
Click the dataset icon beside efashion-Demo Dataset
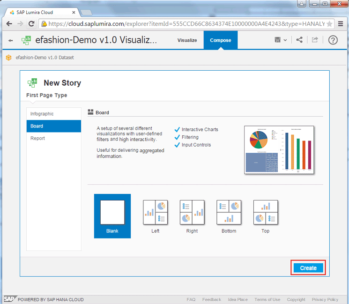pyautogui.click(x=9, y=58)
